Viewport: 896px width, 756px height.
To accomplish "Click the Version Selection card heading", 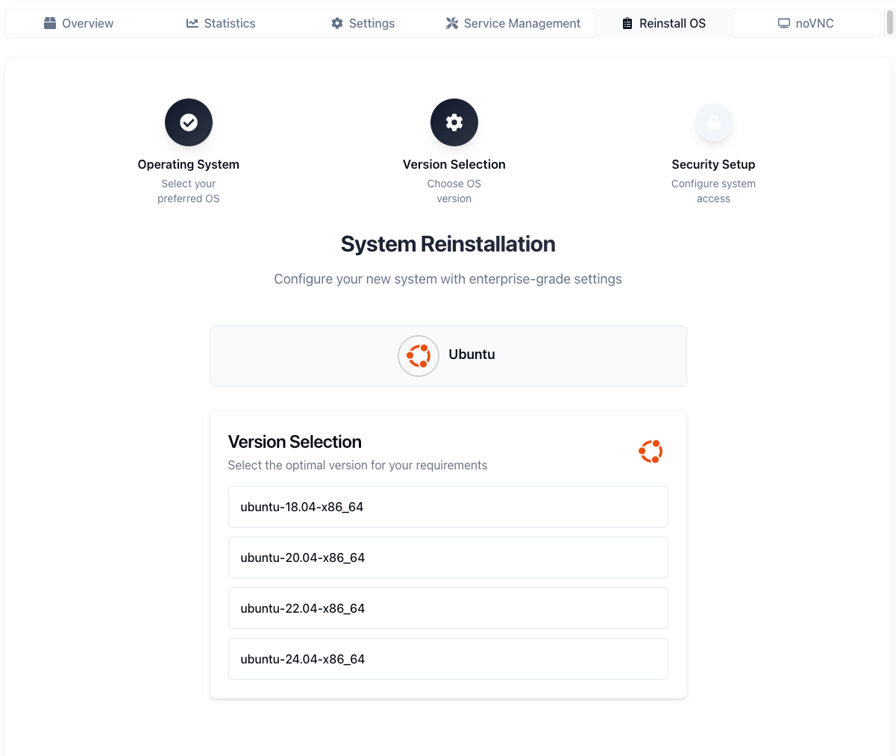I will click(x=295, y=442).
